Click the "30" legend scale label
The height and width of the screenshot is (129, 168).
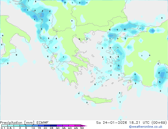pyautogui.click(x=58, y=128)
